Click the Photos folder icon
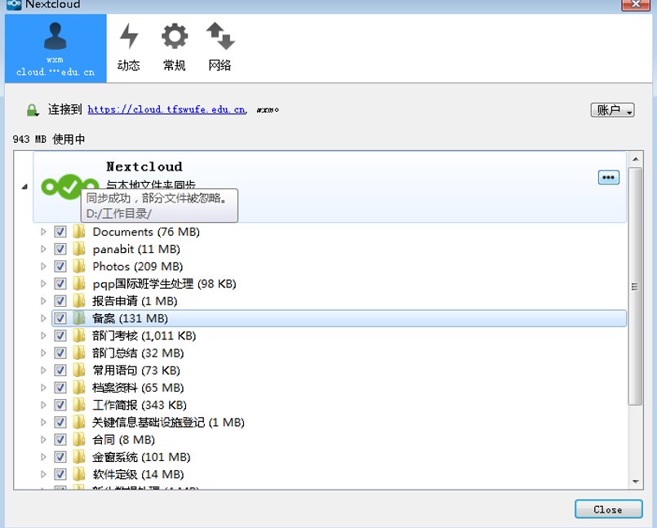 (79, 266)
